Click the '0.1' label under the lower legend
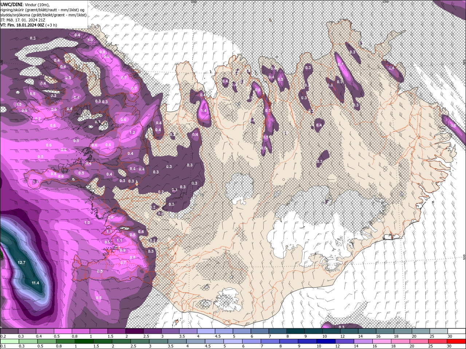Image resolution: width=466 pixels, height=349 pixels. pyautogui.click(x=3, y=346)
